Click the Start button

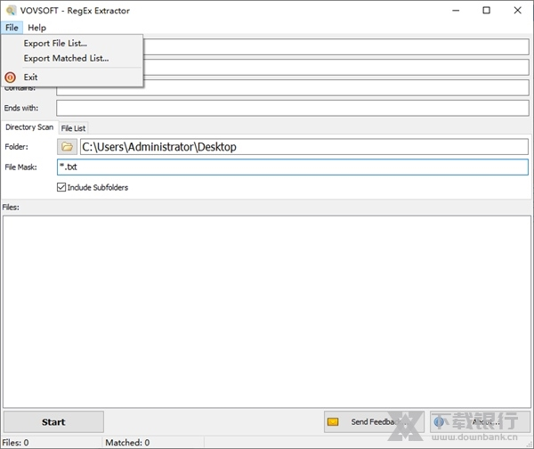pos(53,421)
